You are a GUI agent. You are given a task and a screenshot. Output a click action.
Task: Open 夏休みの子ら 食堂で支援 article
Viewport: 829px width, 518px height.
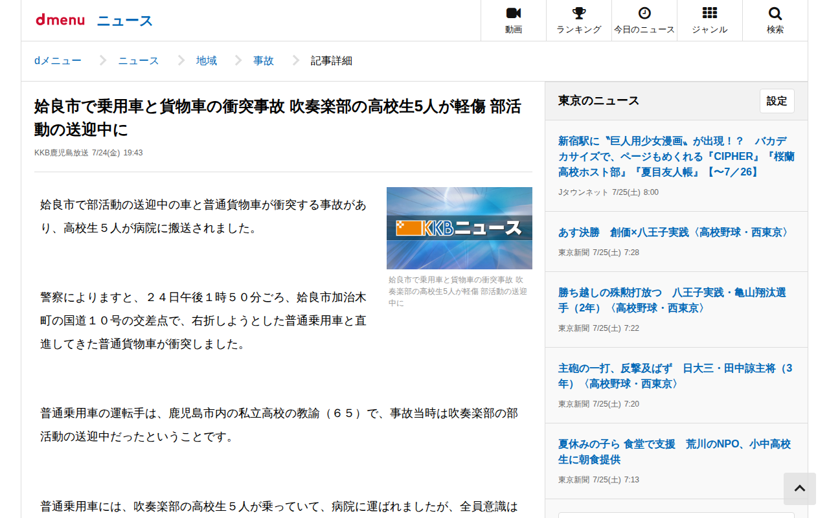(x=674, y=452)
